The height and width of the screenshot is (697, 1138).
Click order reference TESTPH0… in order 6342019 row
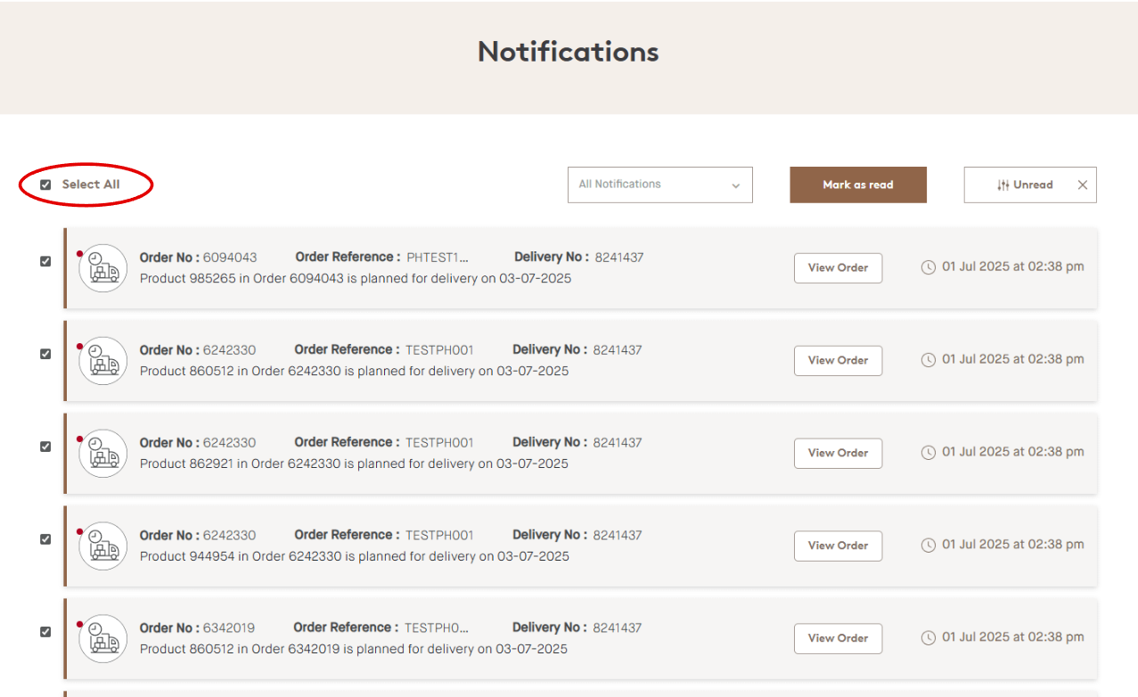[437, 628]
